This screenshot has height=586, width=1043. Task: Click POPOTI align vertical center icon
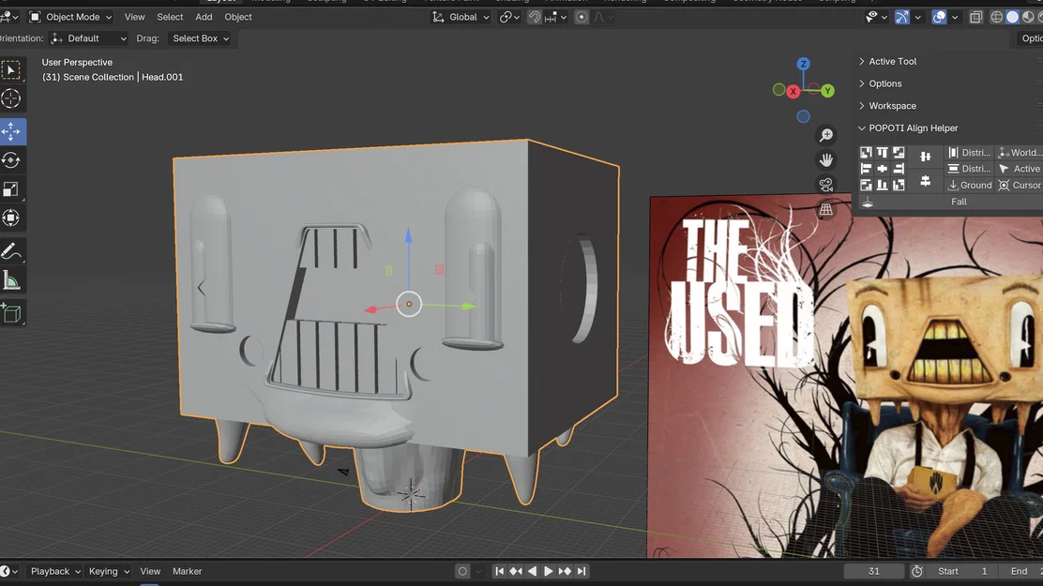tap(925, 181)
